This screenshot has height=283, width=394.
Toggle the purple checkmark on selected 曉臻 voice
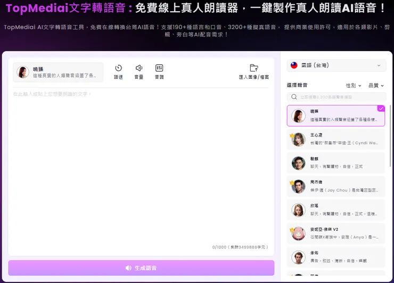[381, 109]
